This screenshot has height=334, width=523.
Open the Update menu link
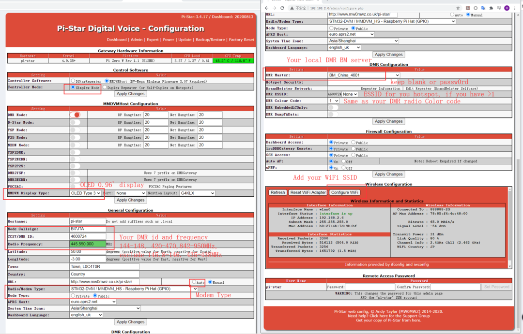pyautogui.click(x=185, y=40)
